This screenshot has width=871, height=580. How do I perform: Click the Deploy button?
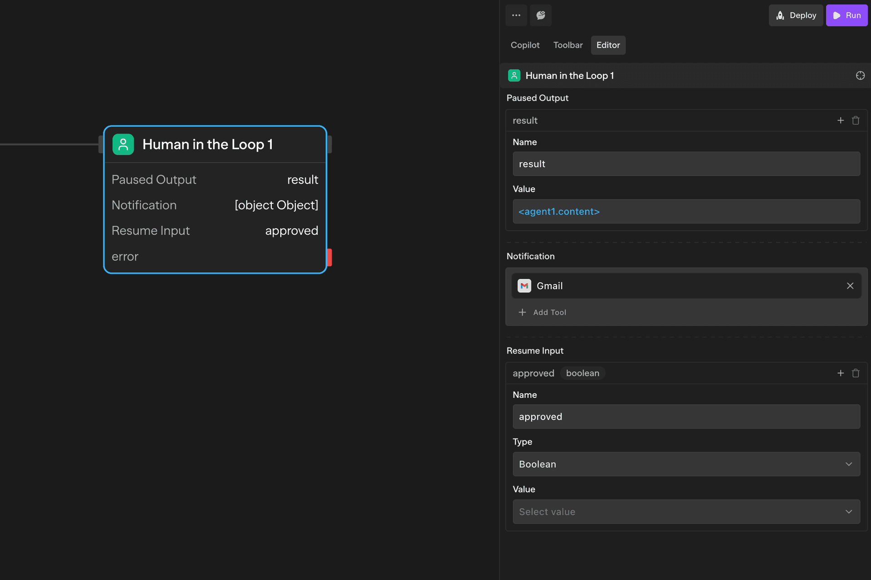[x=796, y=15]
